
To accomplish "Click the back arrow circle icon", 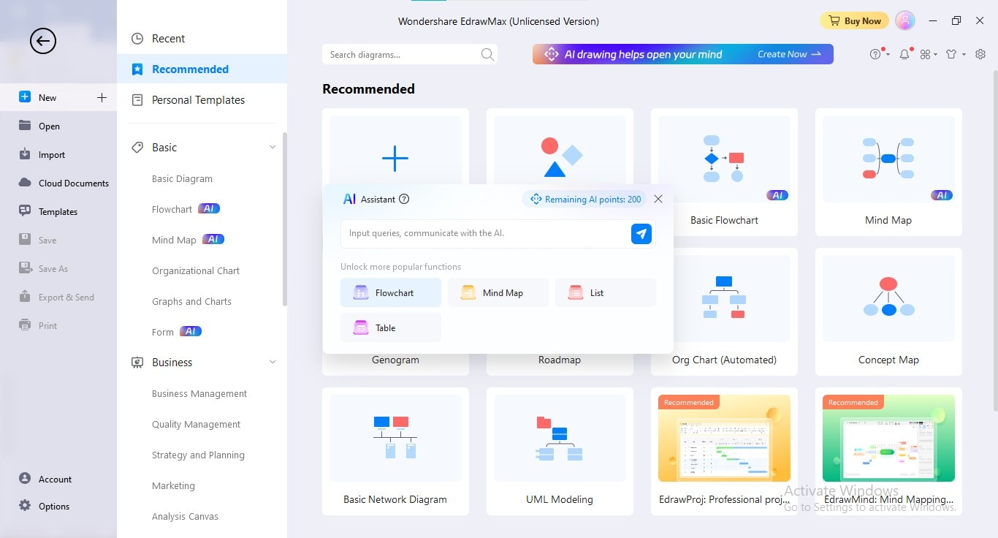I will tap(43, 41).
